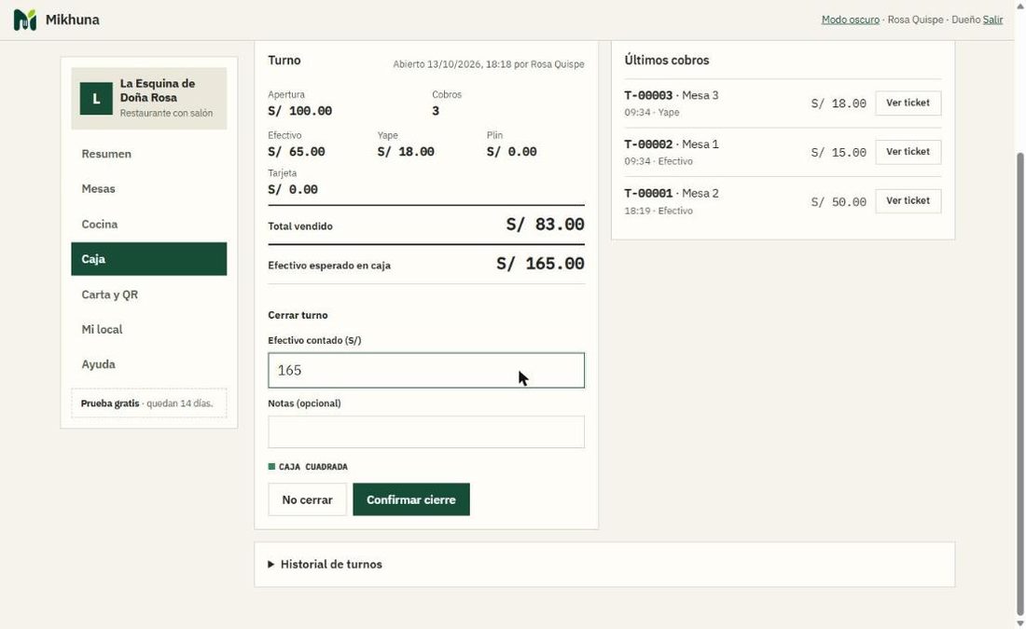This screenshot has width=1026, height=629.
Task: Click the Mikhuna logo icon
Action: [x=25, y=20]
